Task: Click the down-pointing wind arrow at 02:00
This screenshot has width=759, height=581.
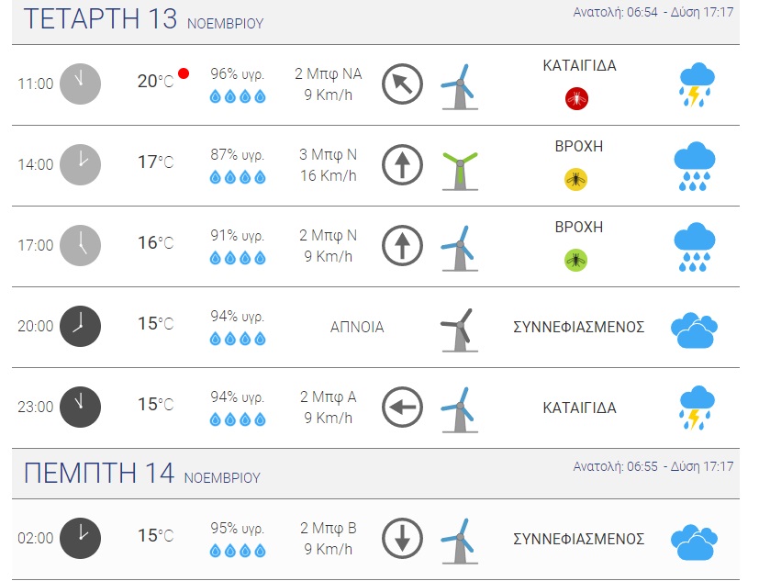Action: pyautogui.click(x=402, y=539)
